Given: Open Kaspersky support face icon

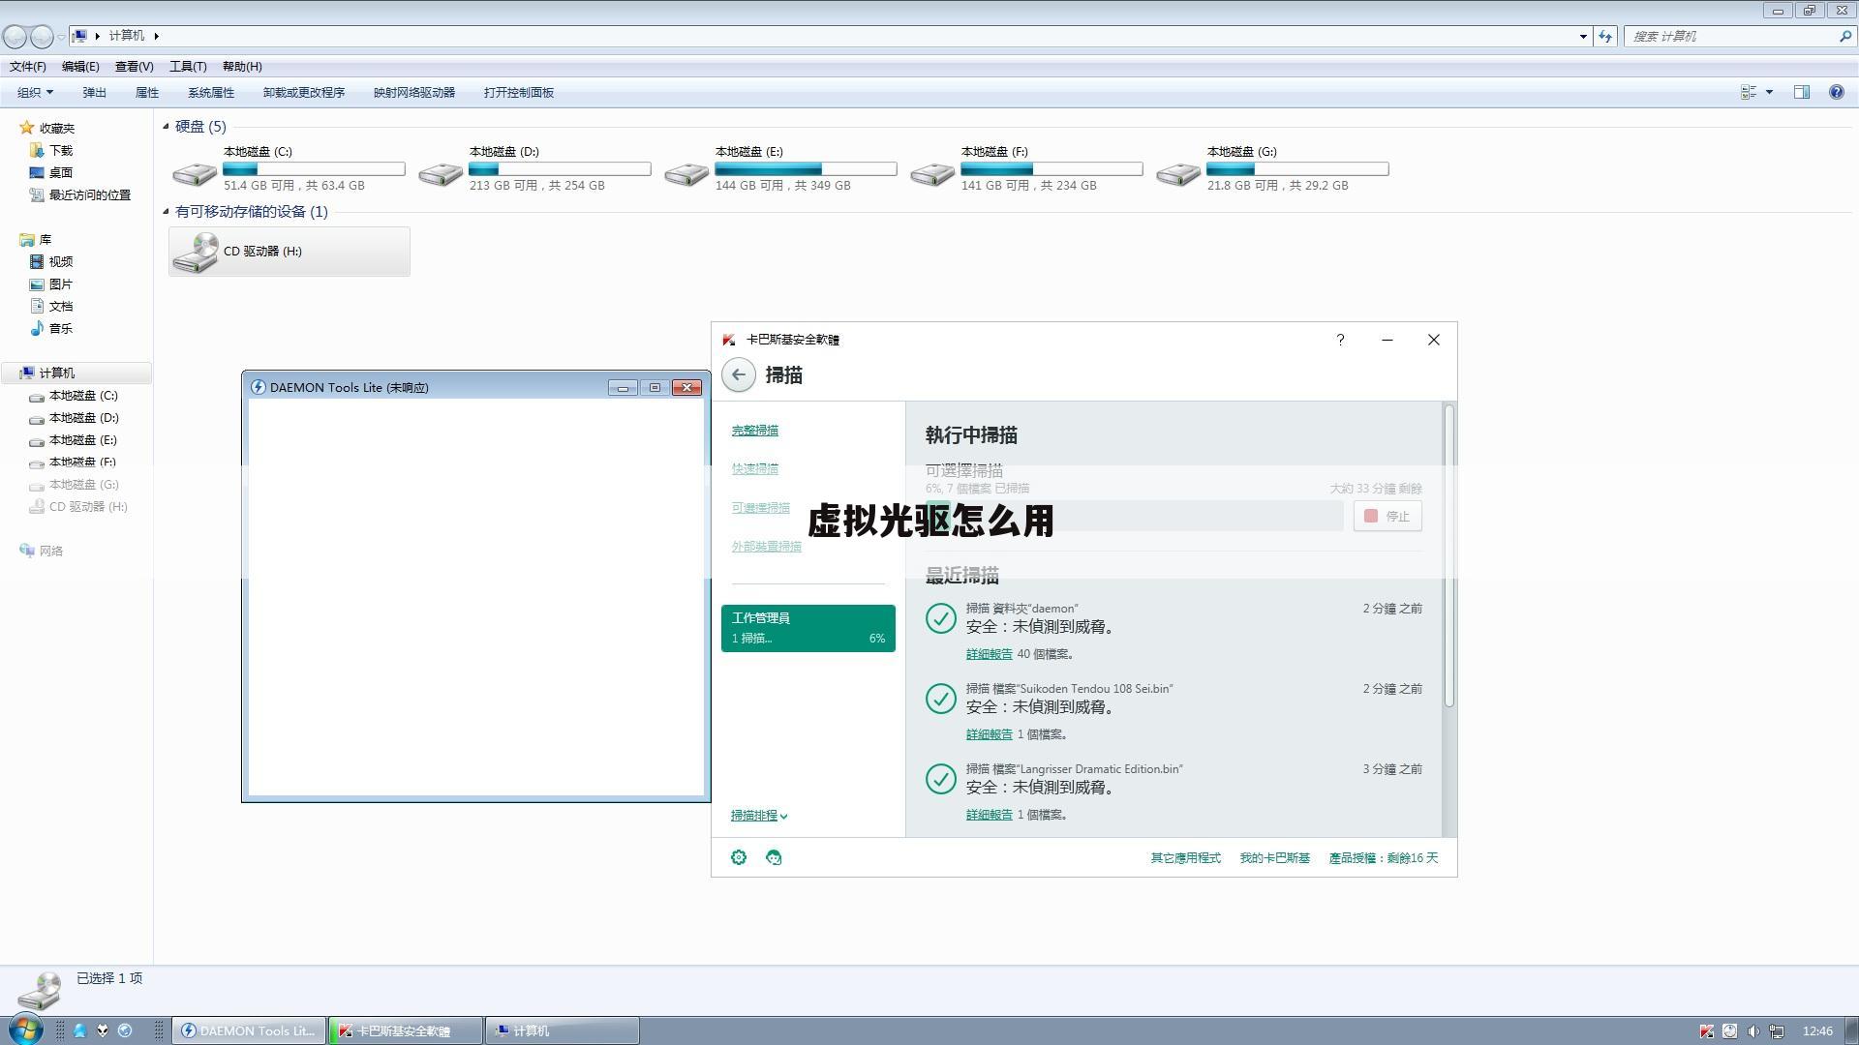Looking at the screenshot, I should [x=774, y=857].
